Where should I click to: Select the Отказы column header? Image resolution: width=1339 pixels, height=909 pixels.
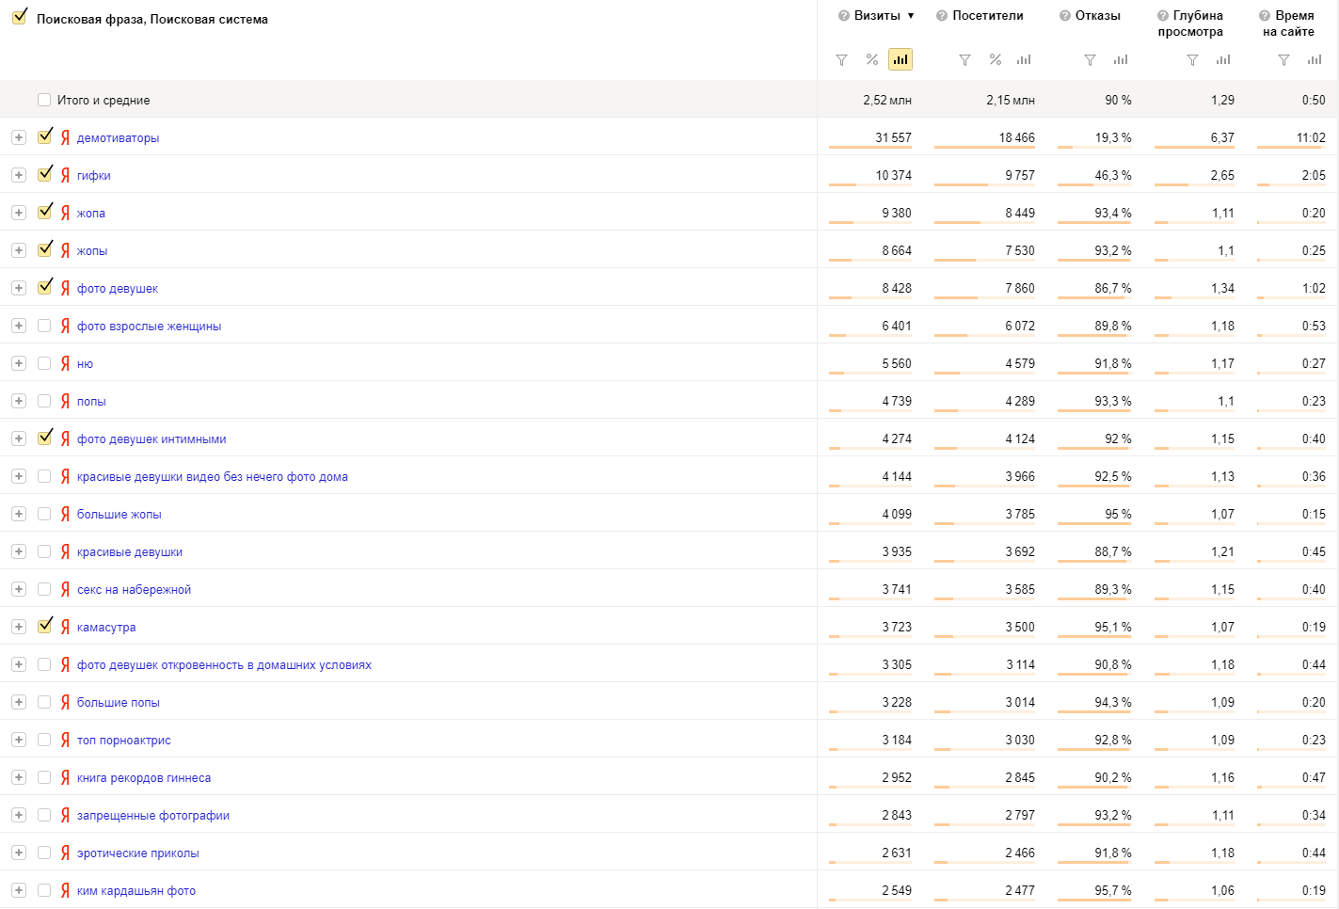tap(1097, 16)
